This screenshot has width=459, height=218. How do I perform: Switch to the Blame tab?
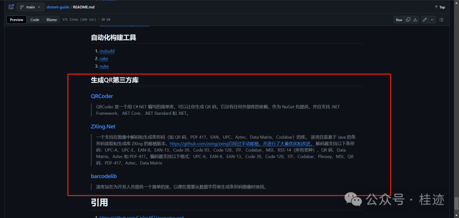(x=51, y=20)
